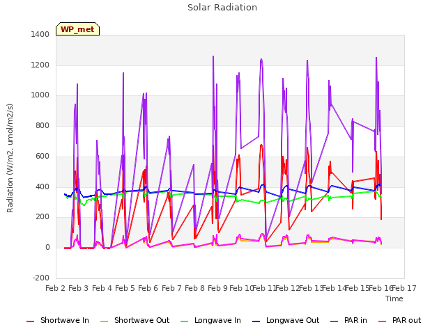Click magenta PAR out legend swatch

tap(383, 321)
